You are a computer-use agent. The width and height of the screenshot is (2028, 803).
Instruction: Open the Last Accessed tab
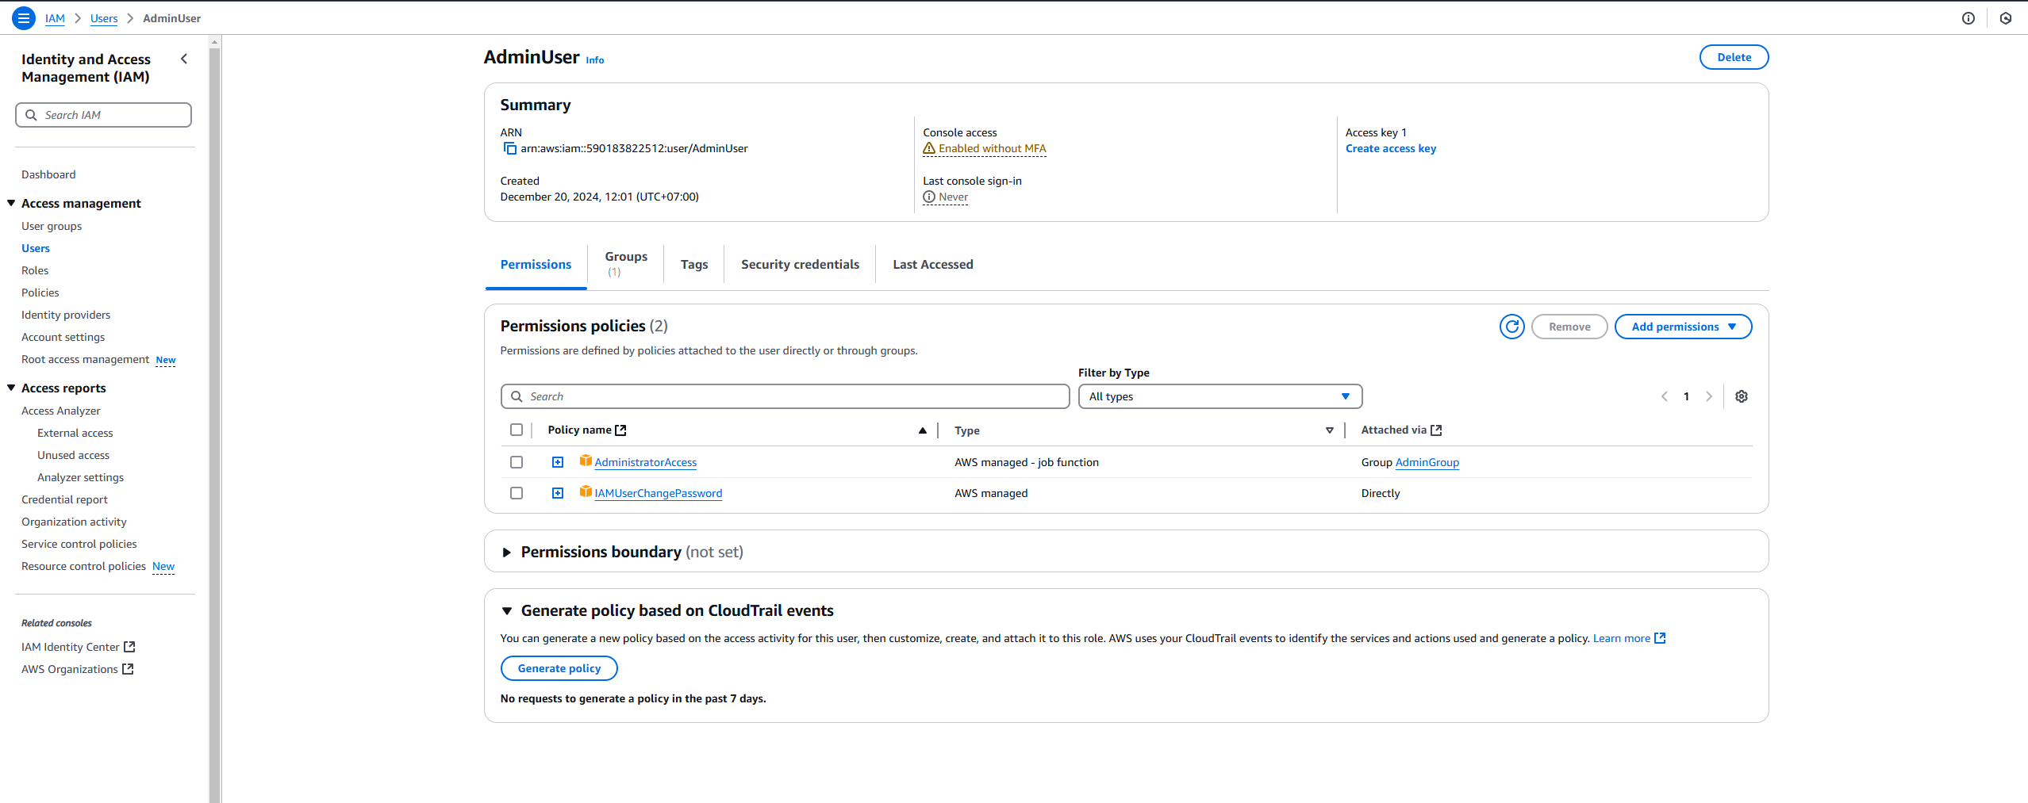click(x=933, y=265)
